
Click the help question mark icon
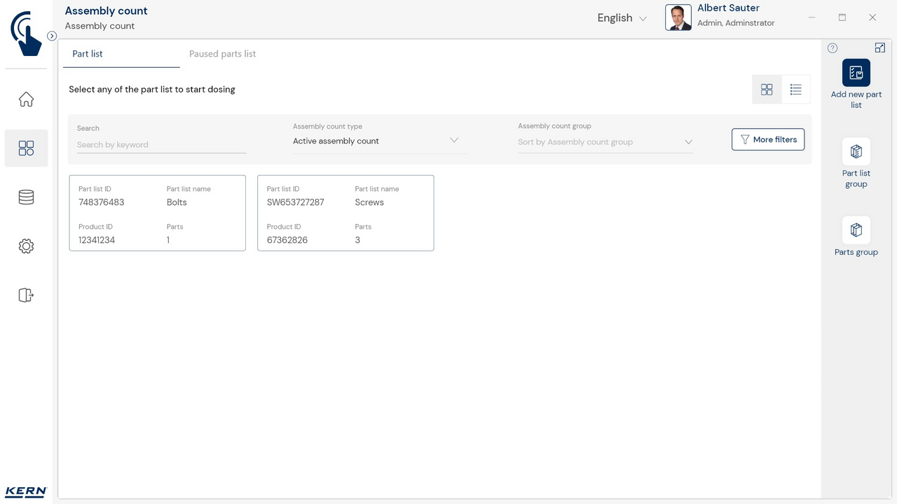(833, 48)
